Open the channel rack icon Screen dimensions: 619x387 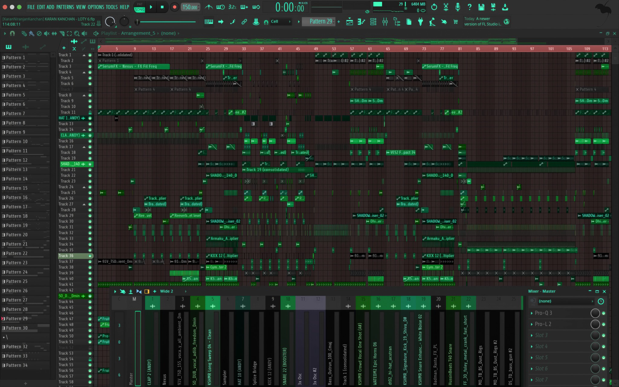[x=373, y=22]
